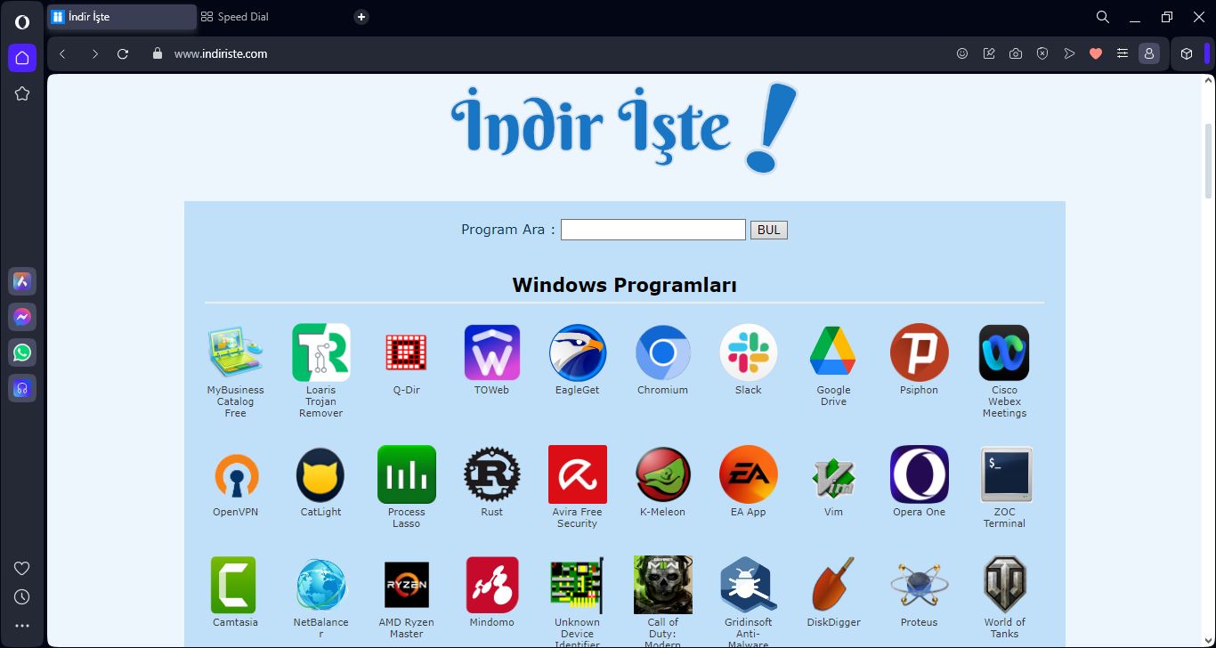Screen dimensions: 1216x648
Task: Open the Aria AI sidebar icon
Action: (22, 281)
